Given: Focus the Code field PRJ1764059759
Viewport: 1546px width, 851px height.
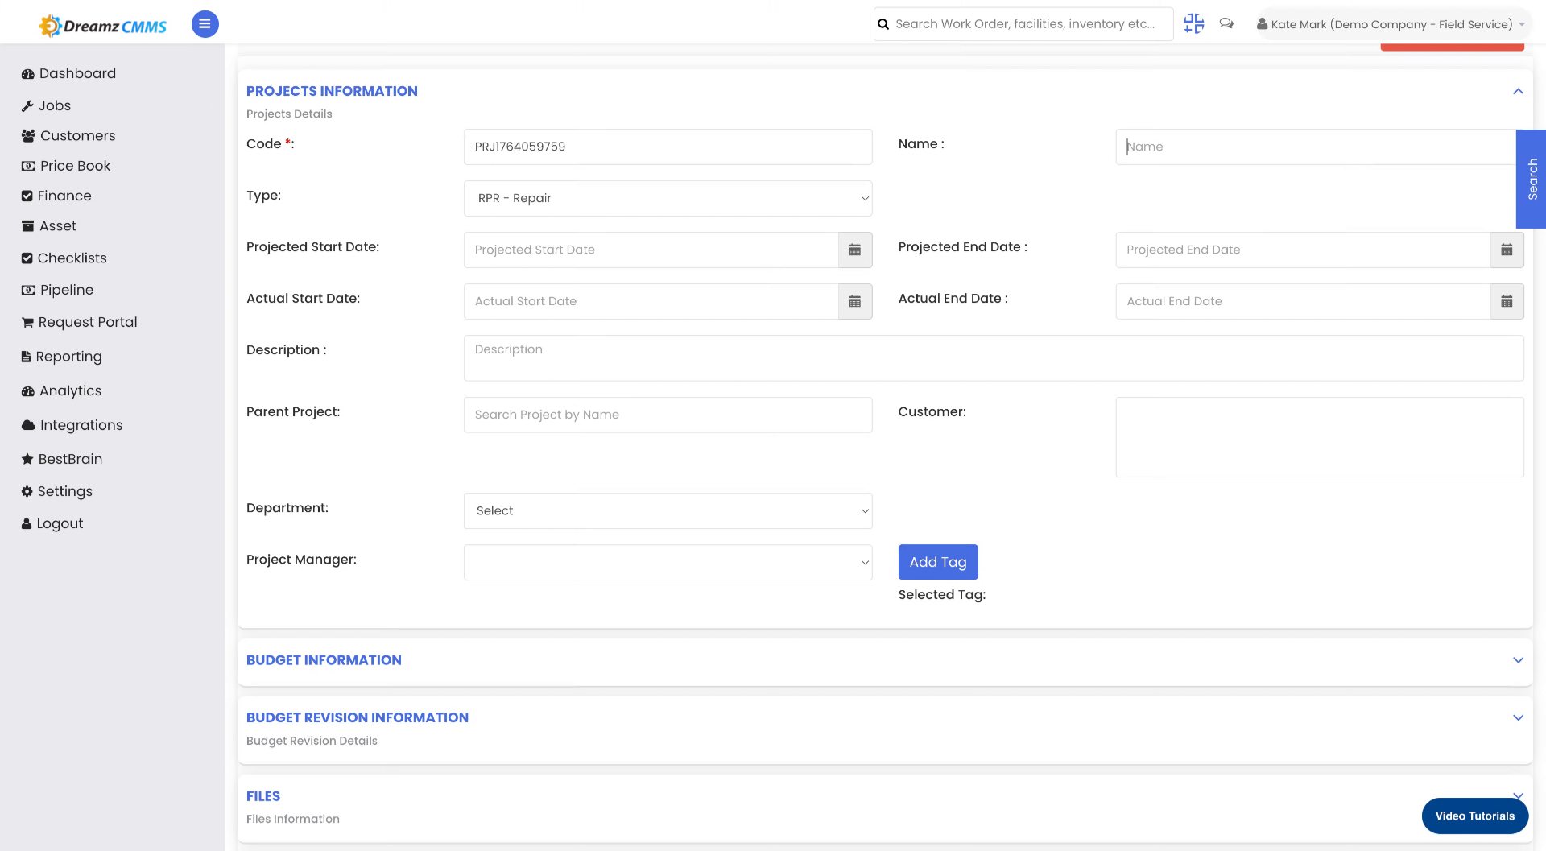Looking at the screenshot, I should [668, 147].
